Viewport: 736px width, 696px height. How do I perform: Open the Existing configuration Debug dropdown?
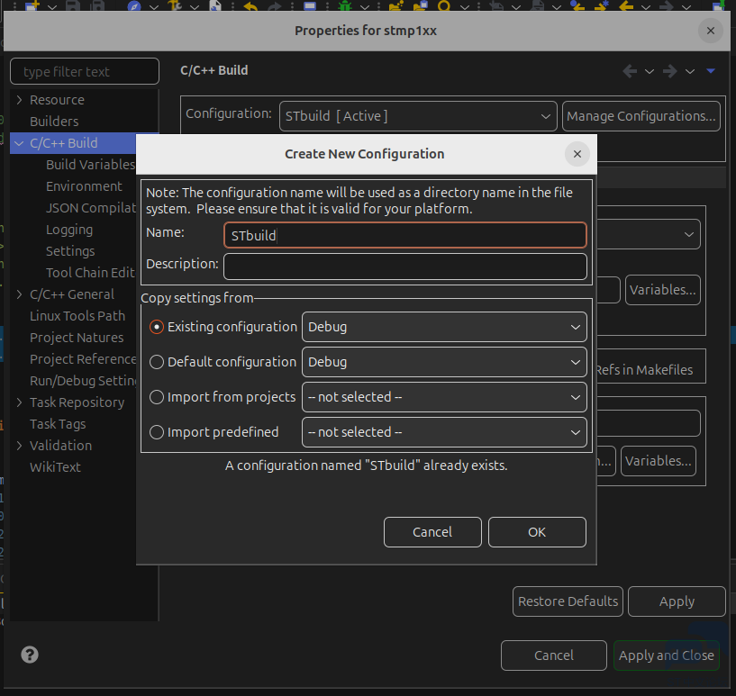444,327
